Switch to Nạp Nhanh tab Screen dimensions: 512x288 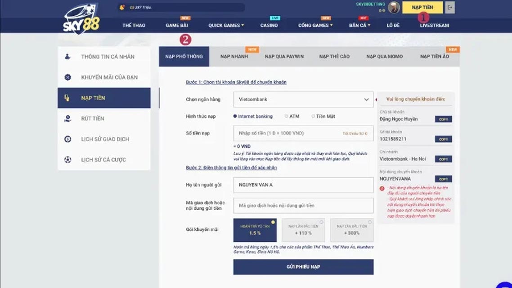click(234, 57)
